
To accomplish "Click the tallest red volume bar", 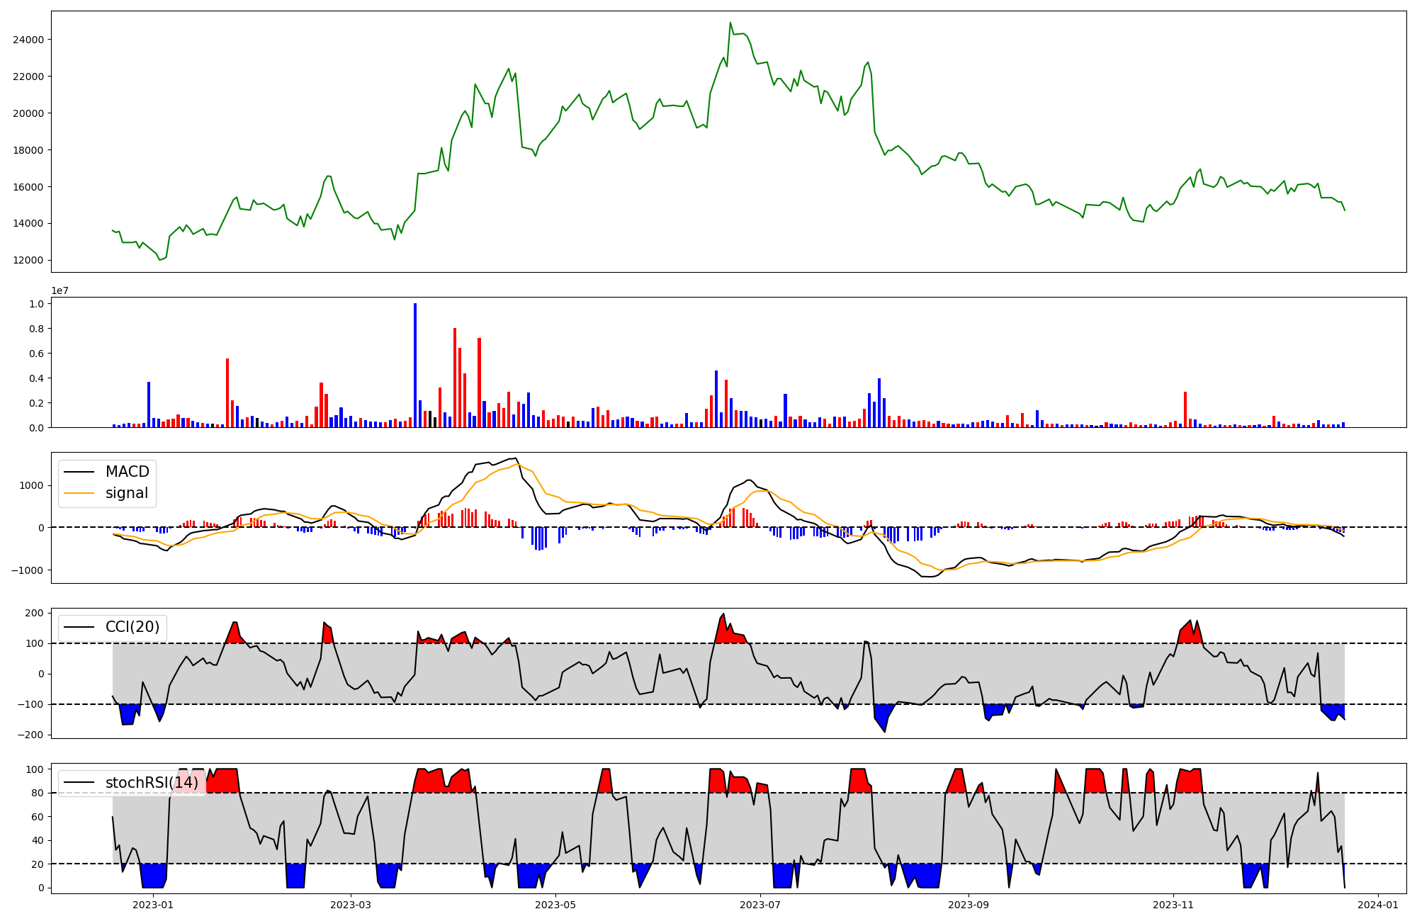I will point(455,377).
